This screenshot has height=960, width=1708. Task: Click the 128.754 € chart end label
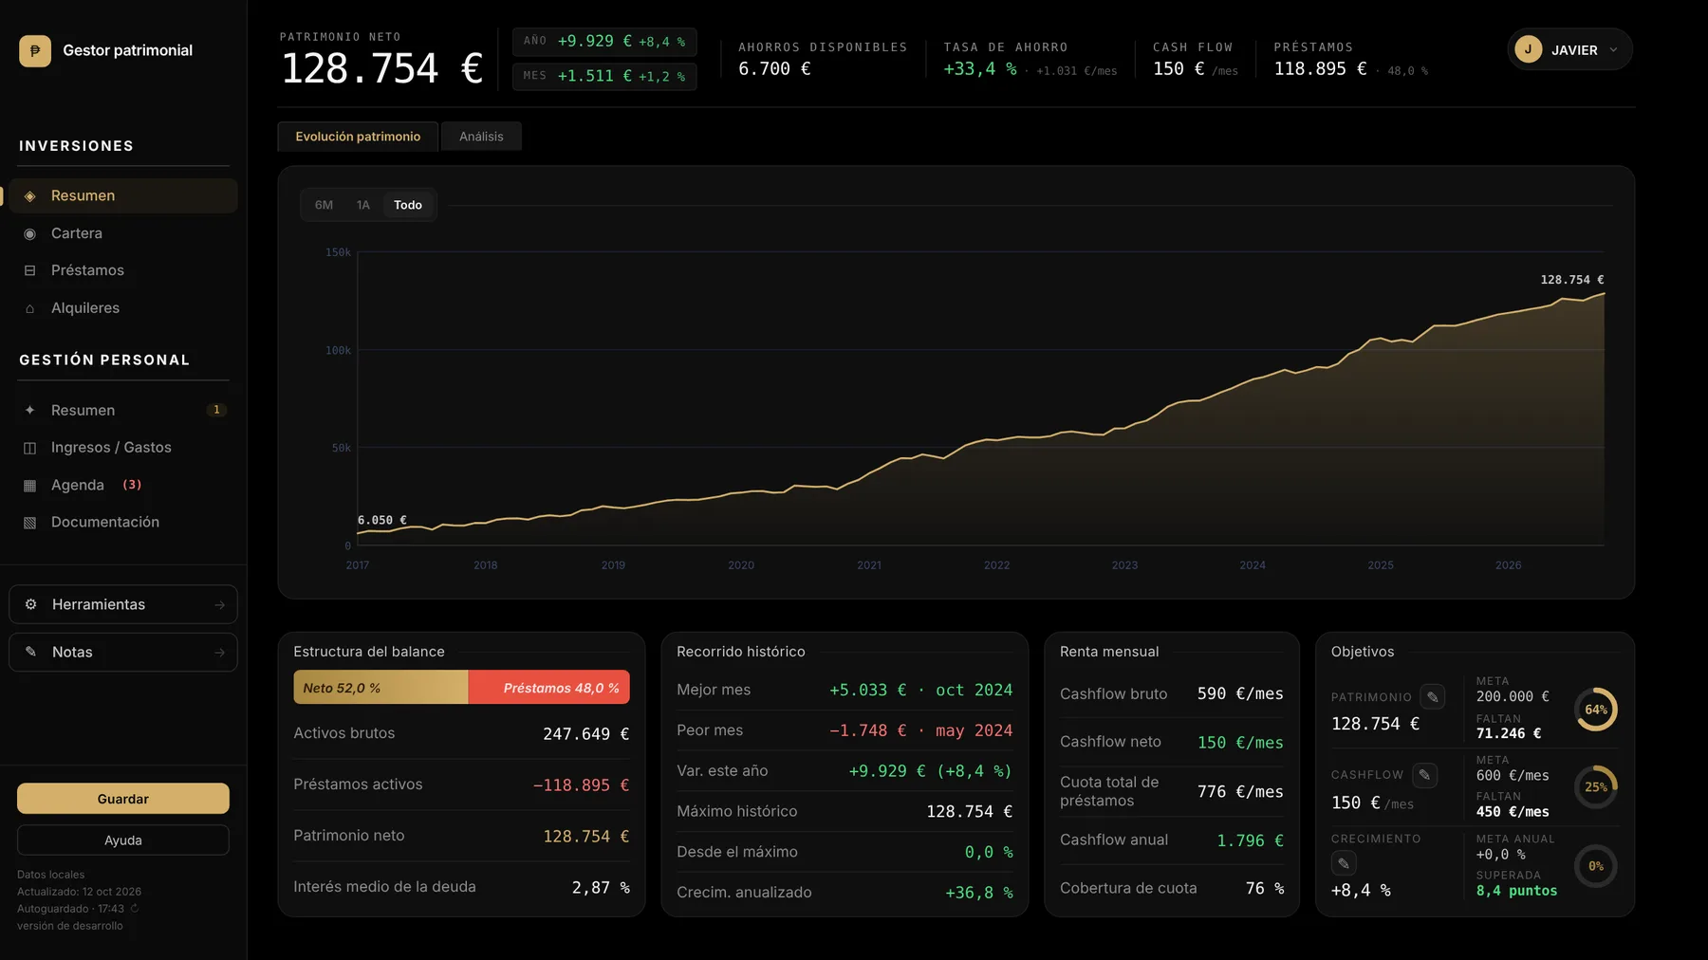point(1571,280)
